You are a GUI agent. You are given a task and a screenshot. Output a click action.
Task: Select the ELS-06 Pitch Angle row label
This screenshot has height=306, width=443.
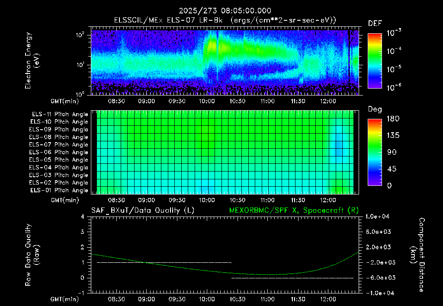pos(59,152)
